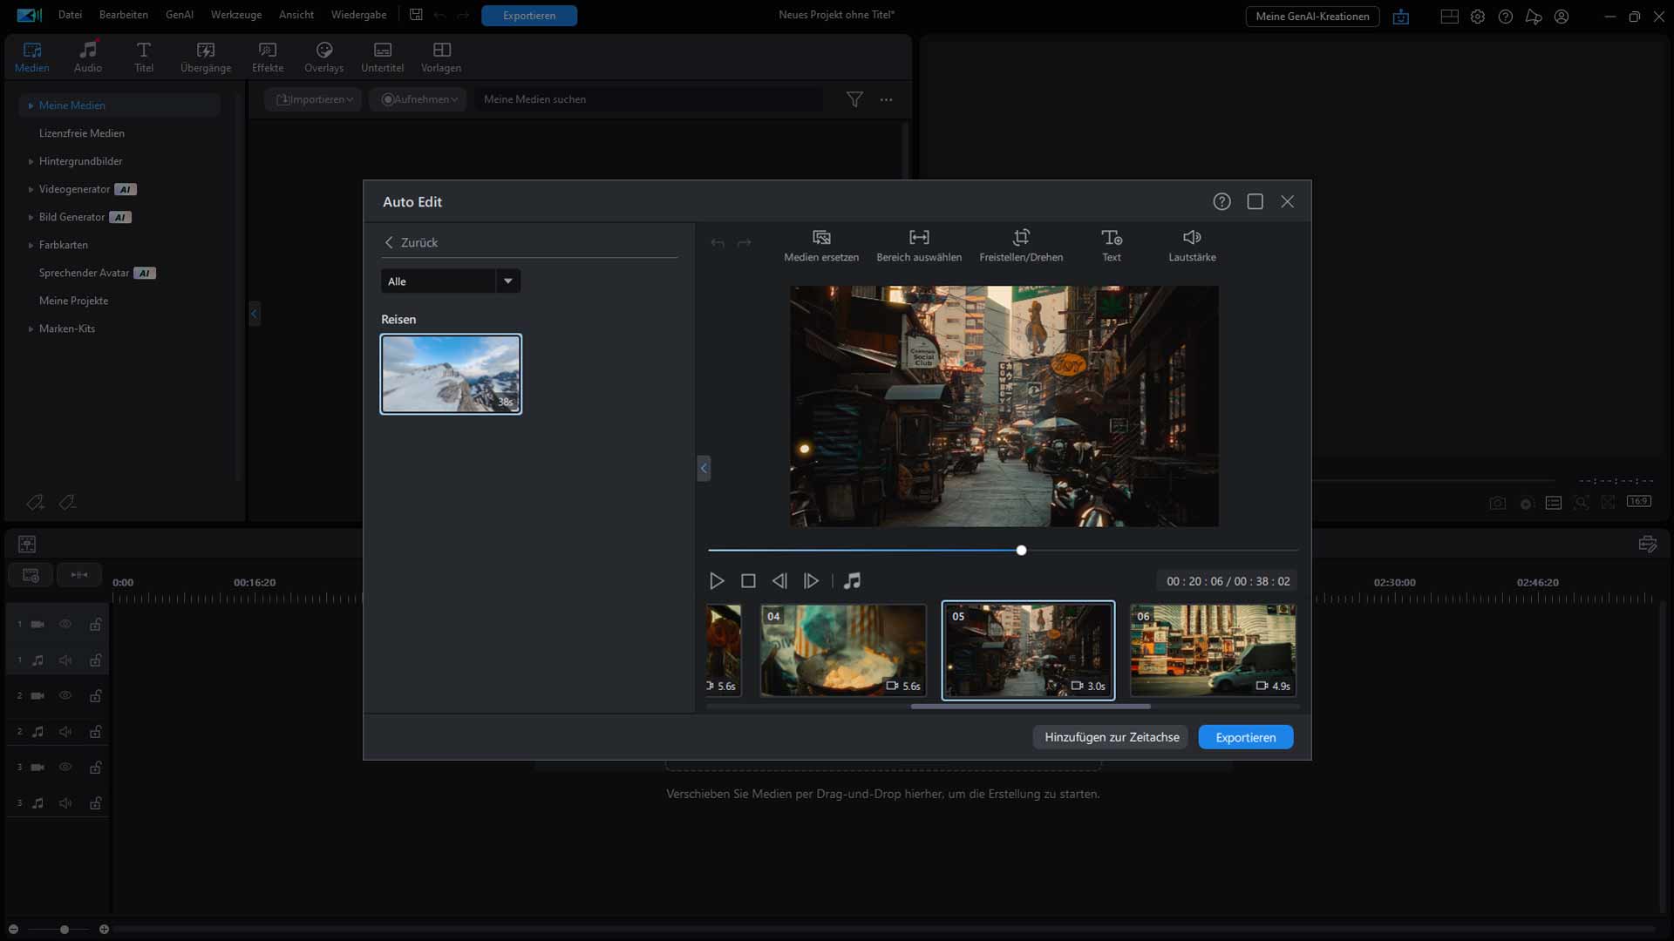Viewport: 1674px width, 941px height.
Task: Expand the Hintergrundbilder tree item
Action: [x=31, y=161]
